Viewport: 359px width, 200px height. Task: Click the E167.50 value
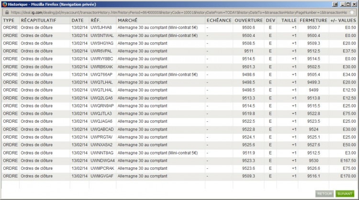[x=348, y=161]
